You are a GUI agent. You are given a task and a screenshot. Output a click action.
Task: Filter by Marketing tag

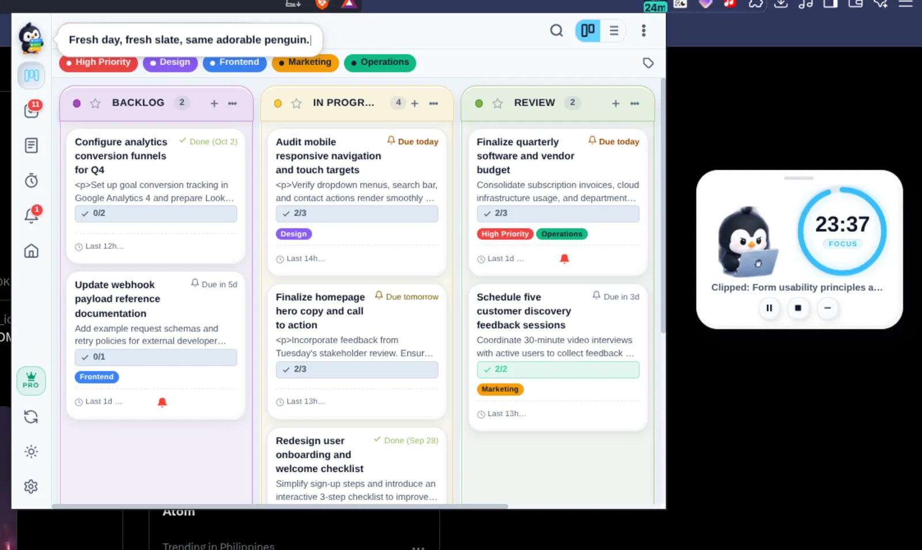pos(305,62)
